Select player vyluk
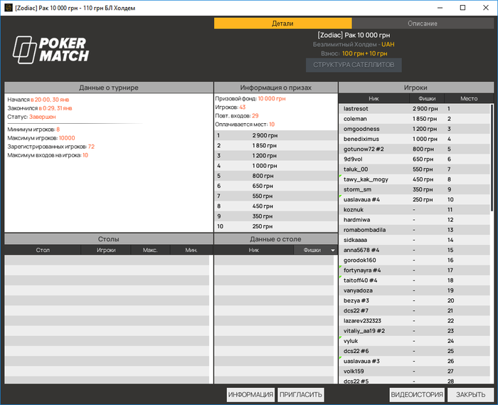Screen dimensions: 498x405 pos(414,341)
